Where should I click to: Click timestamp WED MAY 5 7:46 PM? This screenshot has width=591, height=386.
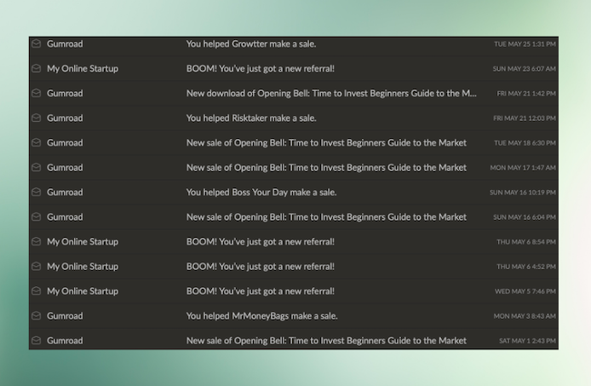(x=525, y=291)
